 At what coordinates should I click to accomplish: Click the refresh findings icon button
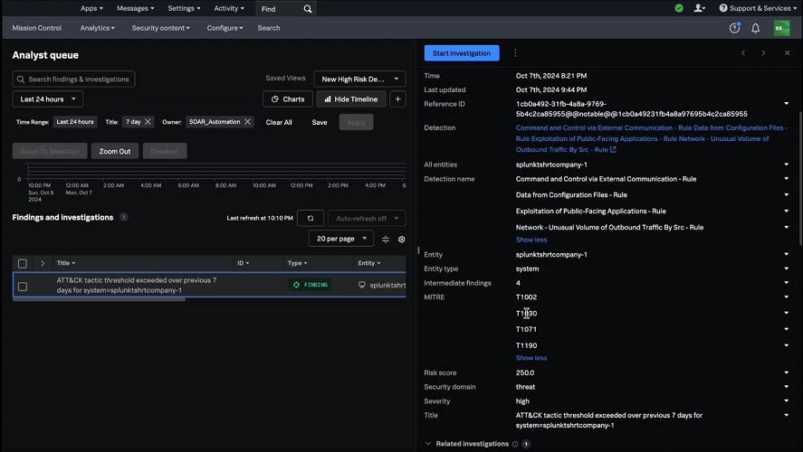[x=311, y=219]
